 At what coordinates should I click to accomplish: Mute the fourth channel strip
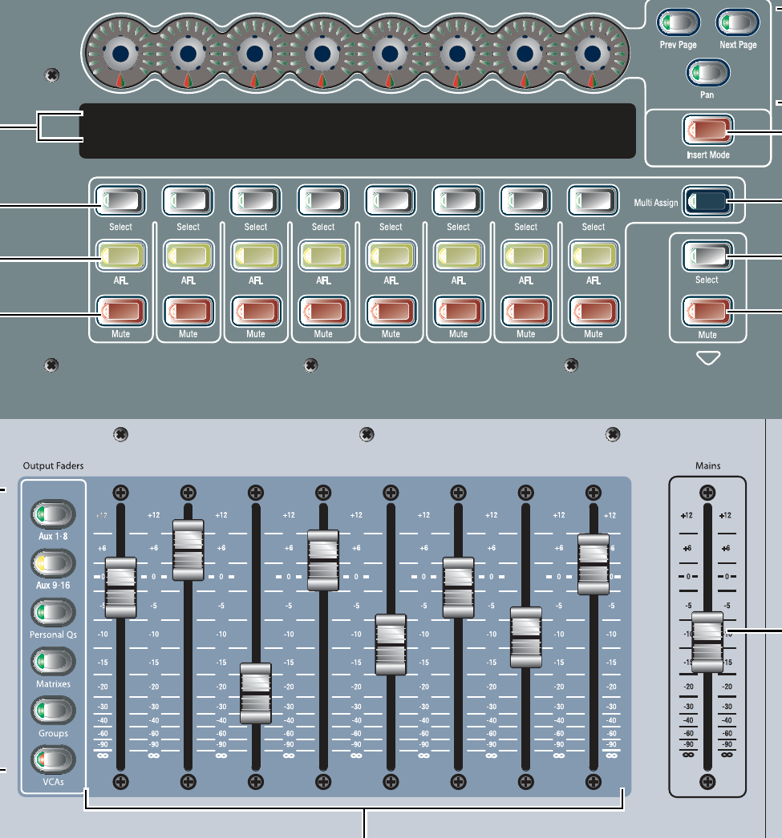[323, 311]
